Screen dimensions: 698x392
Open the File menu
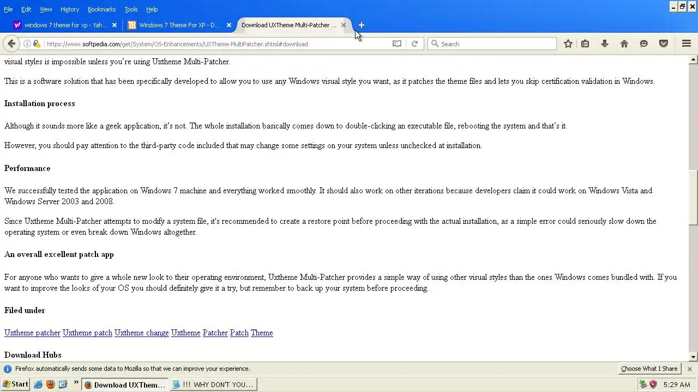[x=8, y=9]
